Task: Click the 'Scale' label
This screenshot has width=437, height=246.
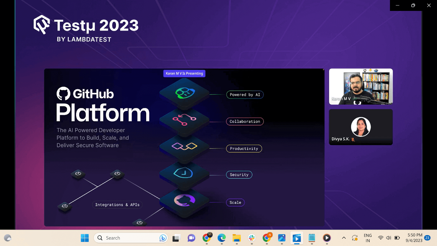Action: [235, 203]
